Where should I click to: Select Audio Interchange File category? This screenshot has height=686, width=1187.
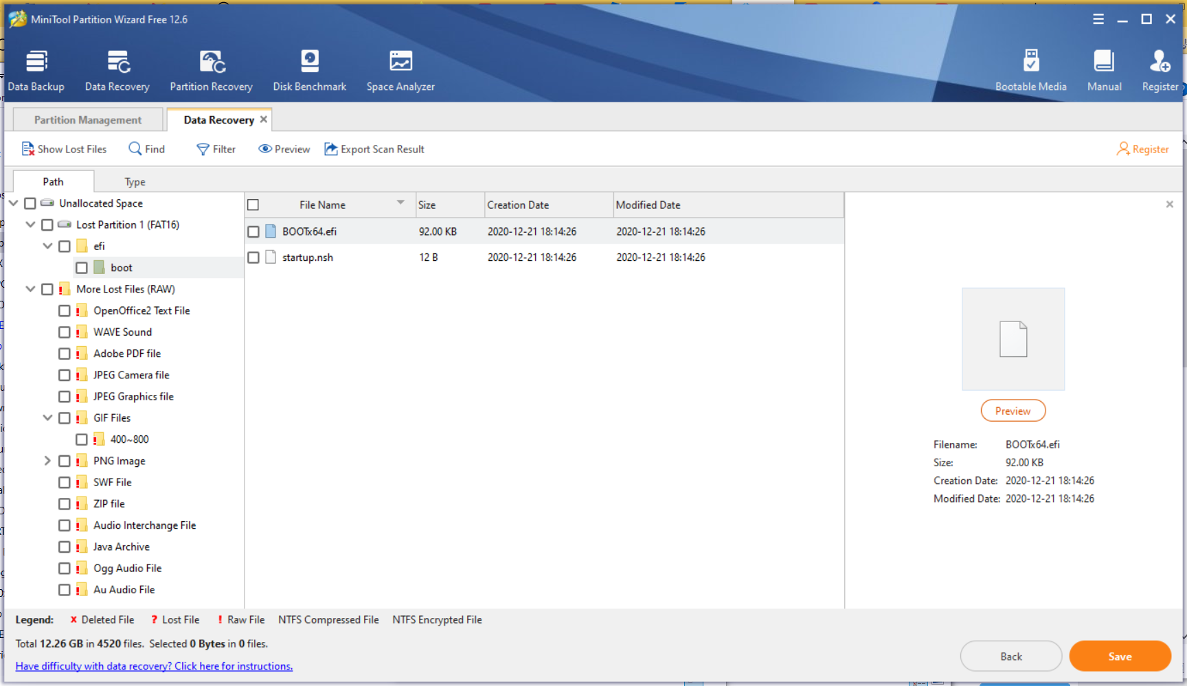144,525
